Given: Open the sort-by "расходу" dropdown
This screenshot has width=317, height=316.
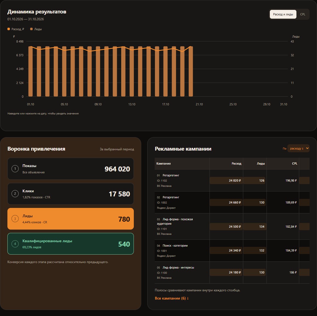Looking at the screenshot, I should (x=298, y=148).
